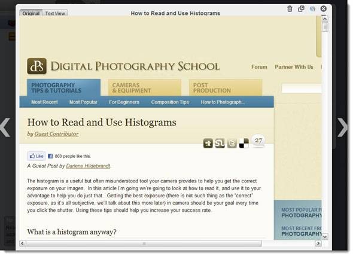Click vertical scrollbar down arrow

pyautogui.click(x=325, y=237)
